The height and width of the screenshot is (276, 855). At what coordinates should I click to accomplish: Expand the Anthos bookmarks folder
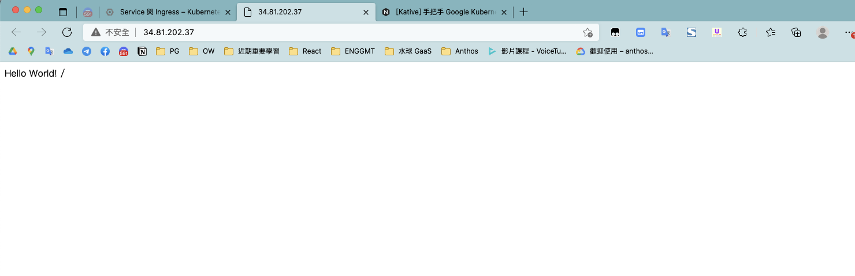pyautogui.click(x=460, y=51)
